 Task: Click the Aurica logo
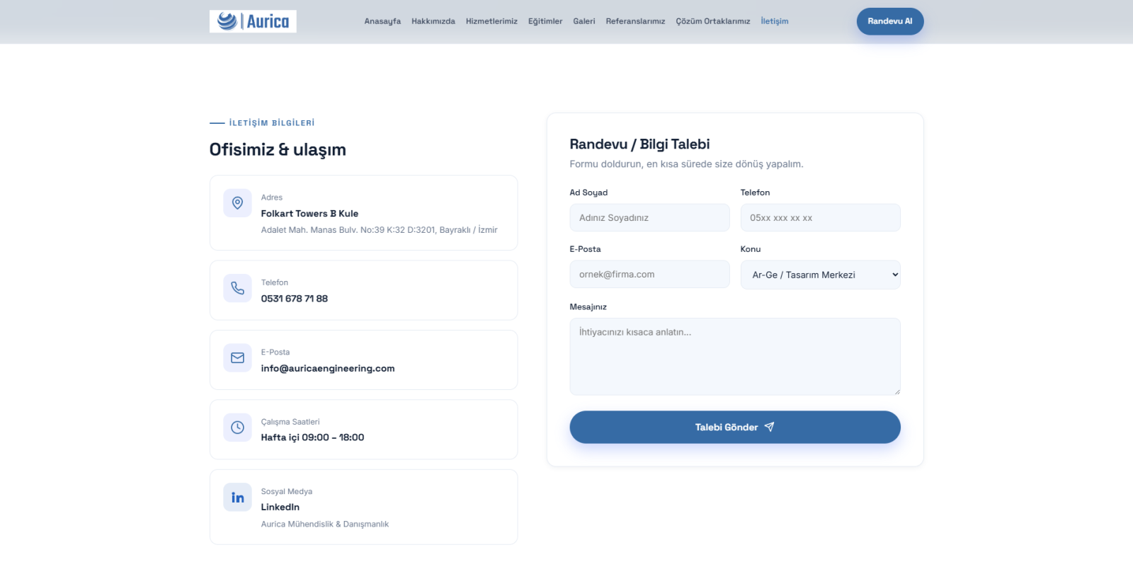253,21
